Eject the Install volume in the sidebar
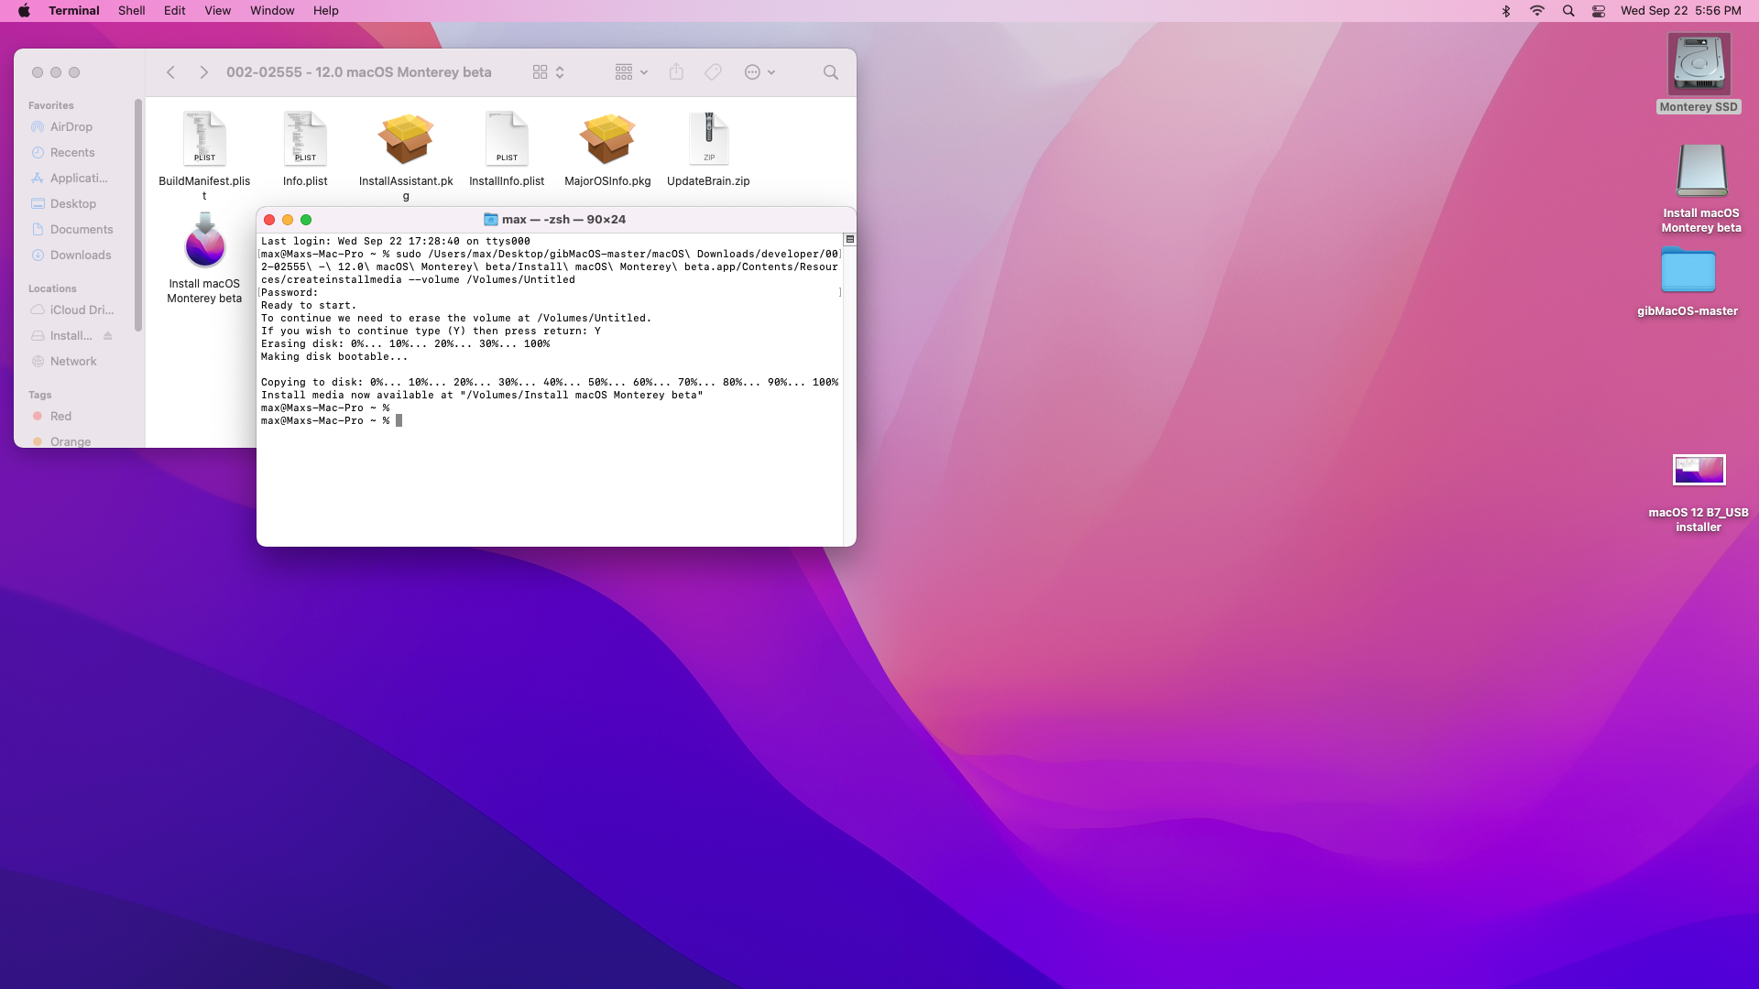 [x=108, y=336]
